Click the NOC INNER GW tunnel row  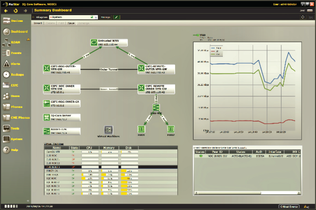tap(248, 156)
